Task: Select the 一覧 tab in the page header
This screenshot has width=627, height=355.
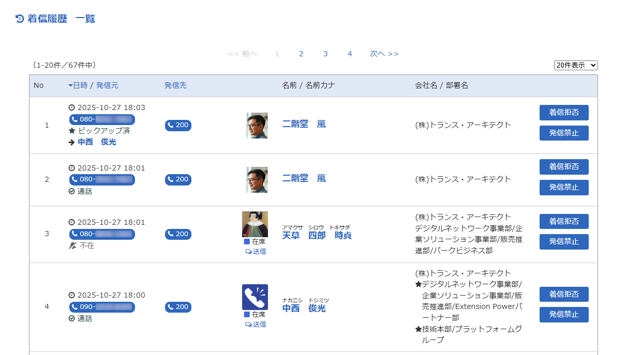Action: click(86, 19)
